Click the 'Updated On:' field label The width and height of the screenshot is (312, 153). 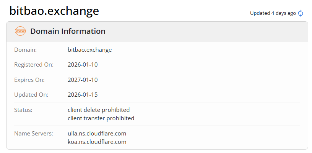(30, 95)
